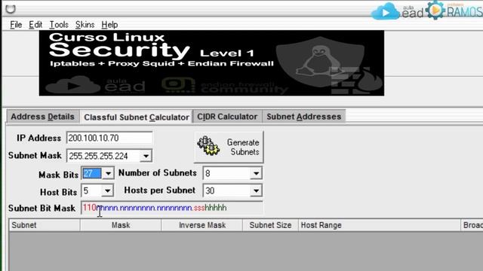This screenshot has height=271, width=483.
Task: Select the Mask Bits value 27
Action: pos(91,174)
